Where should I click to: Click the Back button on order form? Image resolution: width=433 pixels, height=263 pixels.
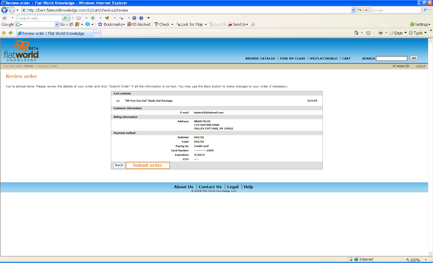[x=119, y=165]
